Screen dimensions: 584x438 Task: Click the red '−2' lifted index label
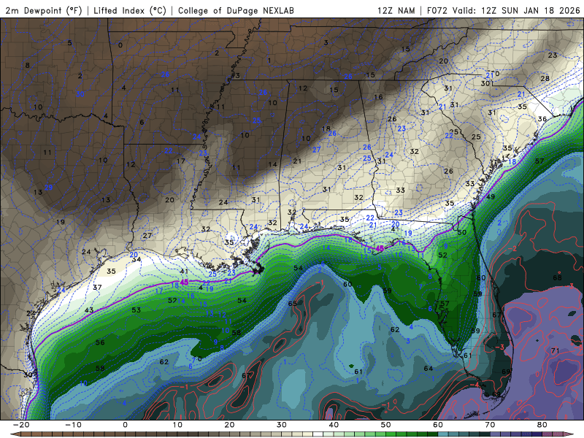click(513, 248)
